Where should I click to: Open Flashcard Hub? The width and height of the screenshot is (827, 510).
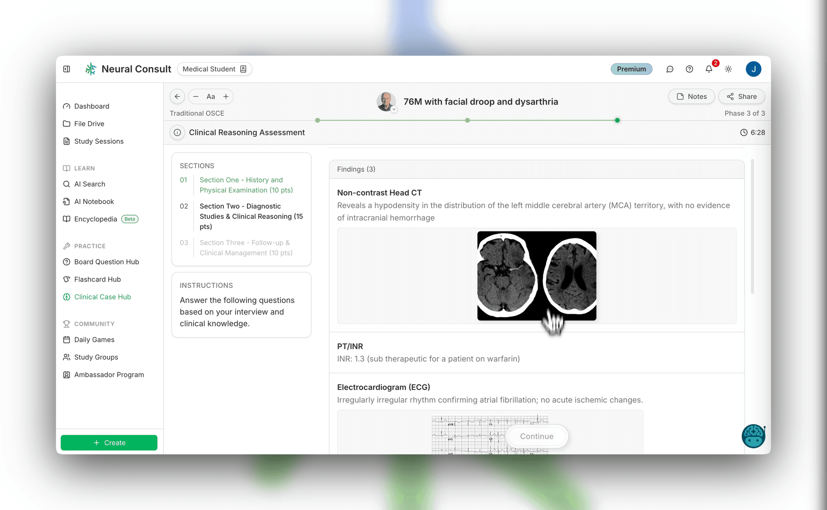tap(97, 279)
